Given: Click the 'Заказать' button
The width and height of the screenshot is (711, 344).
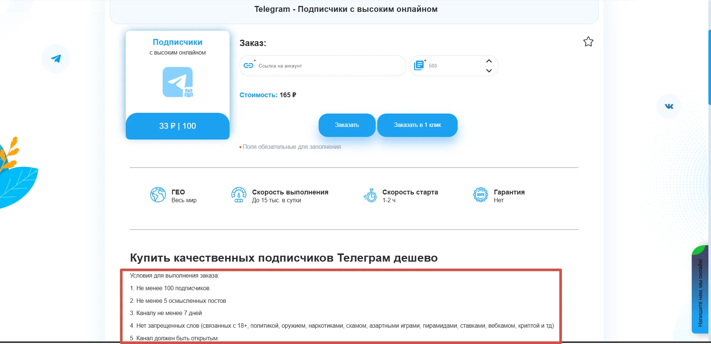Looking at the screenshot, I should pos(347,125).
